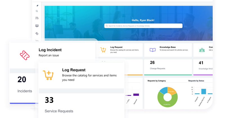Screen dimensions: 225x118
Task: Click the 'Assigned' axis label
Action: (196, 99)
